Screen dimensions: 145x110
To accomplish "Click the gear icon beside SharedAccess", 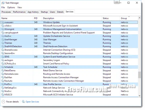I will pyautogui.click(x=2, y=50).
